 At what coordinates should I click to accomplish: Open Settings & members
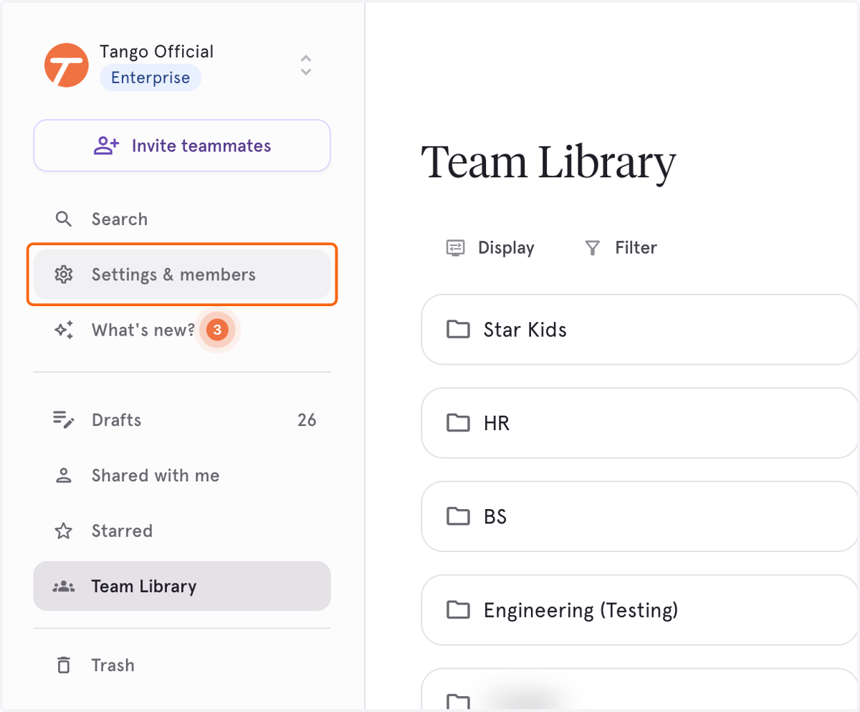[x=182, y=275]
